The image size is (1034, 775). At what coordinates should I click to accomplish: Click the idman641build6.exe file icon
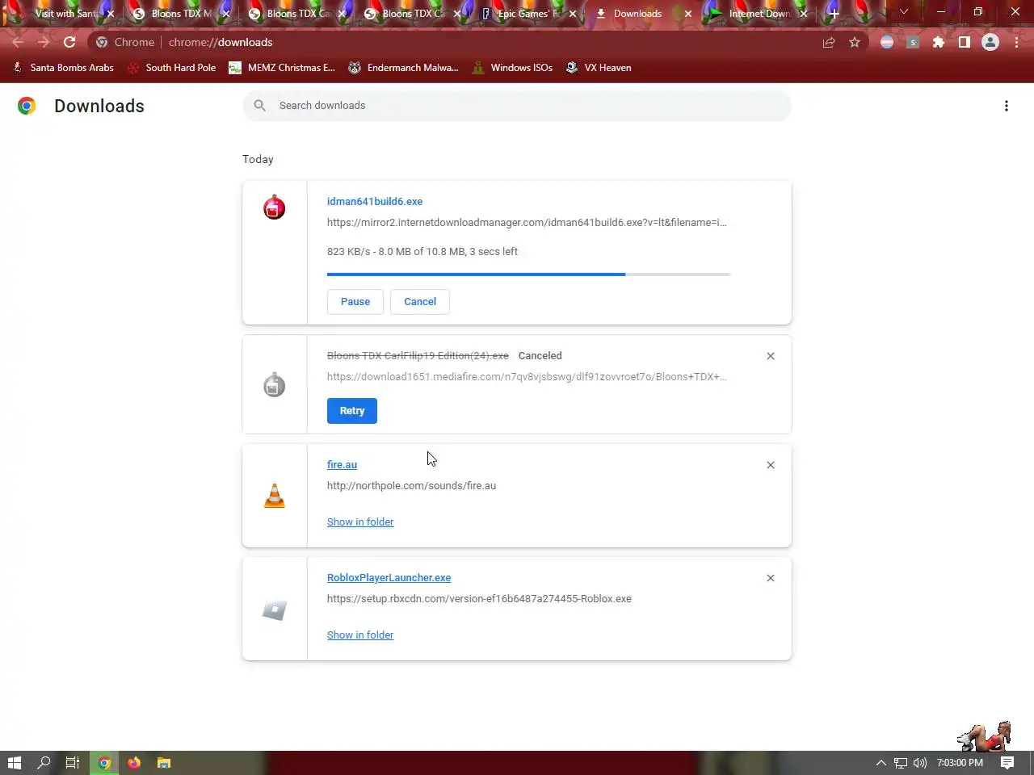click(275, 207)
